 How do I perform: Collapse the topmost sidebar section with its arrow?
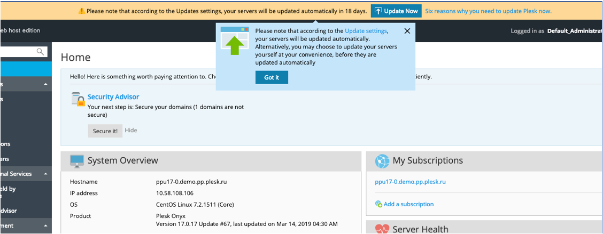tap(46, 84)
